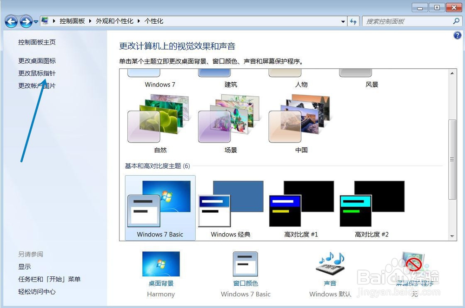Expand arrow after 控制面板 breadcrumb

90,21
